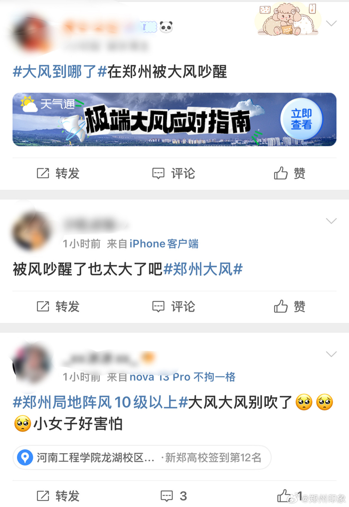
Task: Repost the third post via 转发
Action: point(58,496)
